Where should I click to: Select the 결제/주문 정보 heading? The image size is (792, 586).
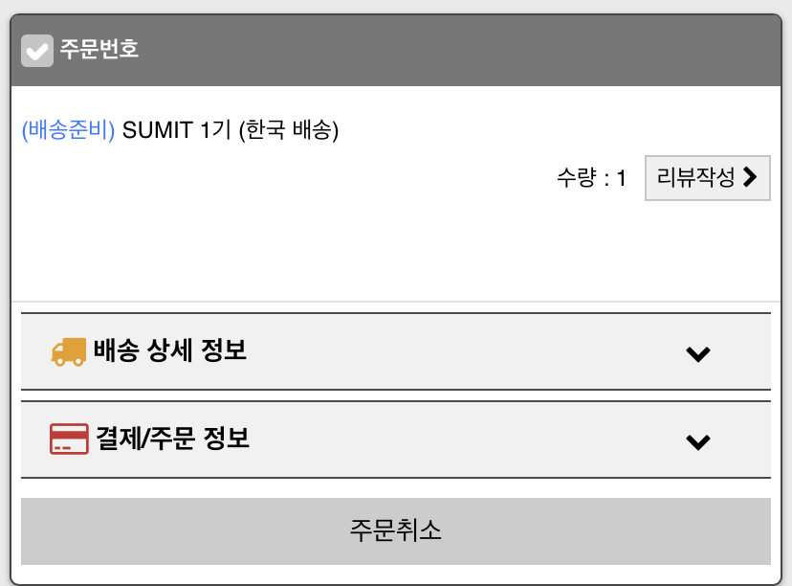pyautogui.click(x=173, y=439)
